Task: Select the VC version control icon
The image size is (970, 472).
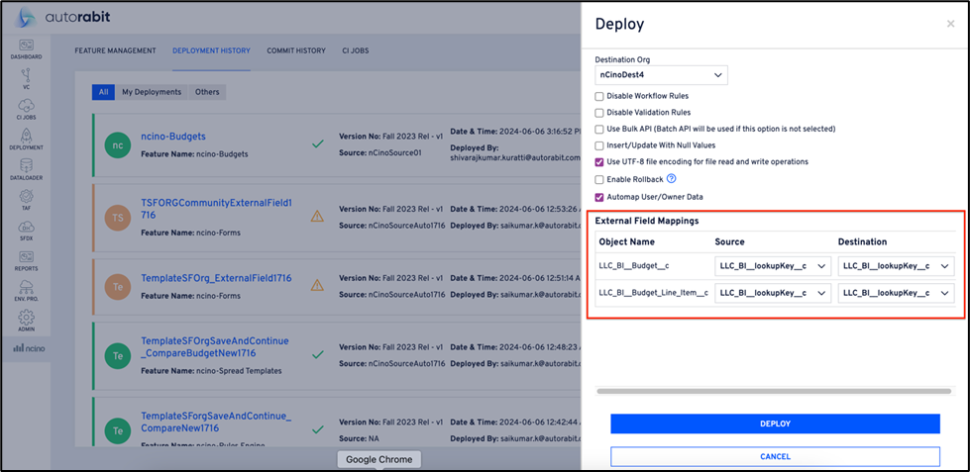Action: pos(26,77)
